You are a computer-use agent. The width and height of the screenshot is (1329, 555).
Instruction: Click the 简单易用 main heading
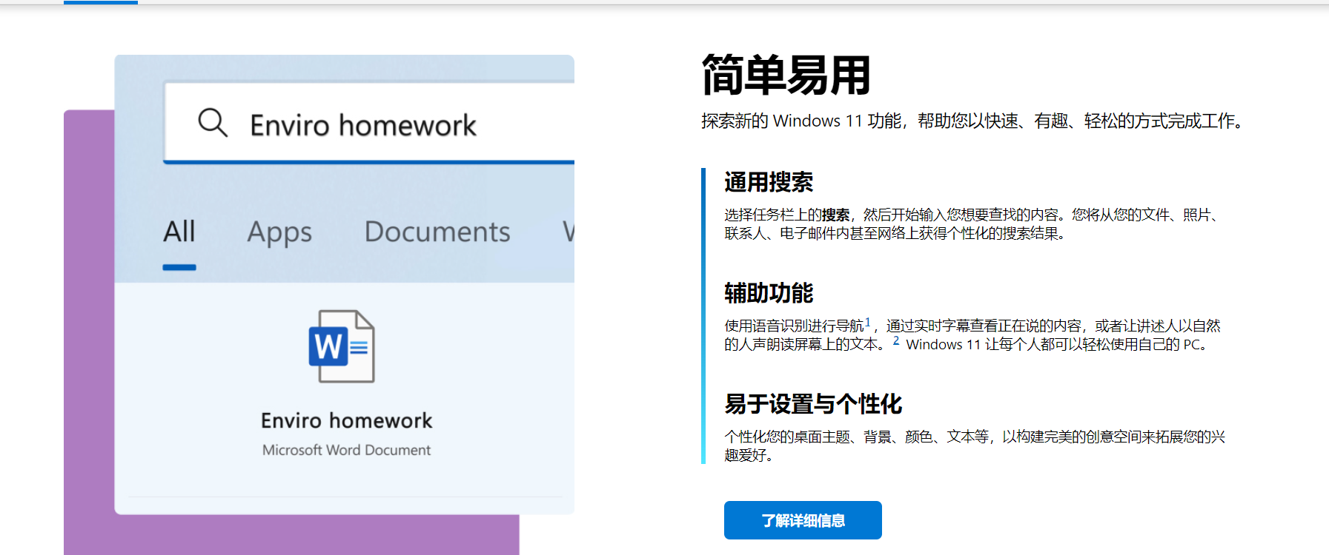[786, 75]
